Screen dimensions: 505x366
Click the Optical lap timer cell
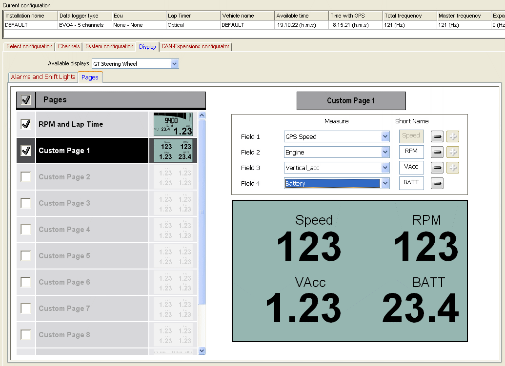[x=193, y=25]
